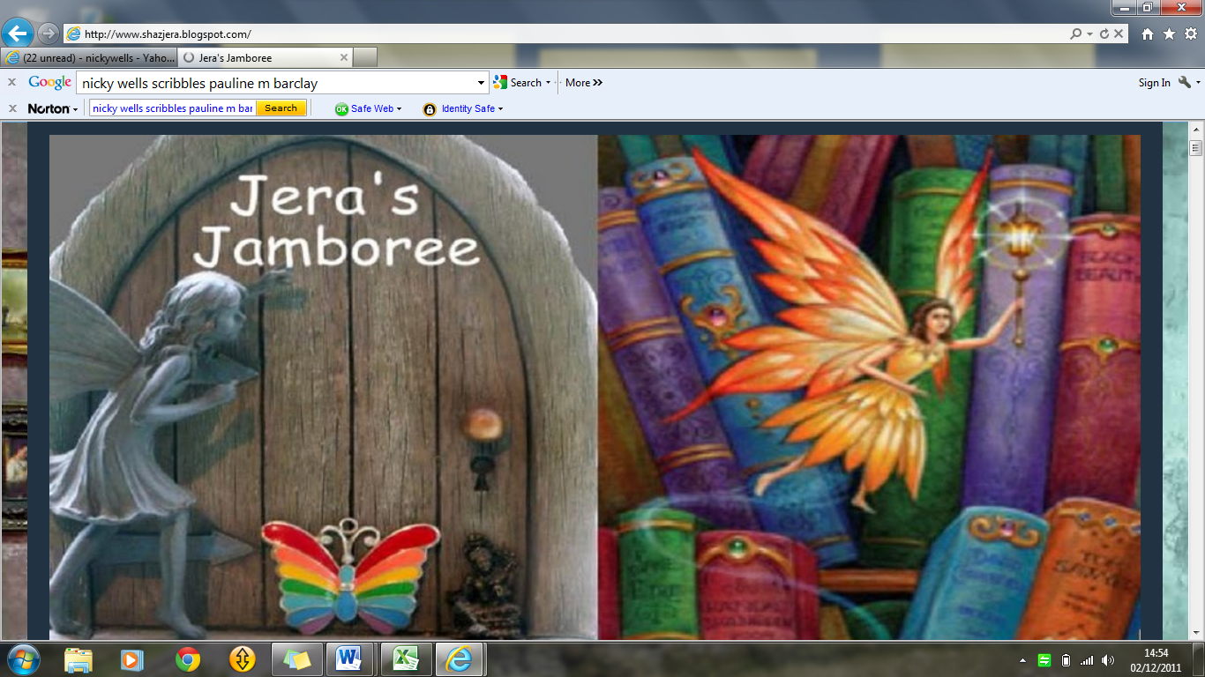Click the URL address bar field
1205x677 pixels.
[x=565, y=34]
